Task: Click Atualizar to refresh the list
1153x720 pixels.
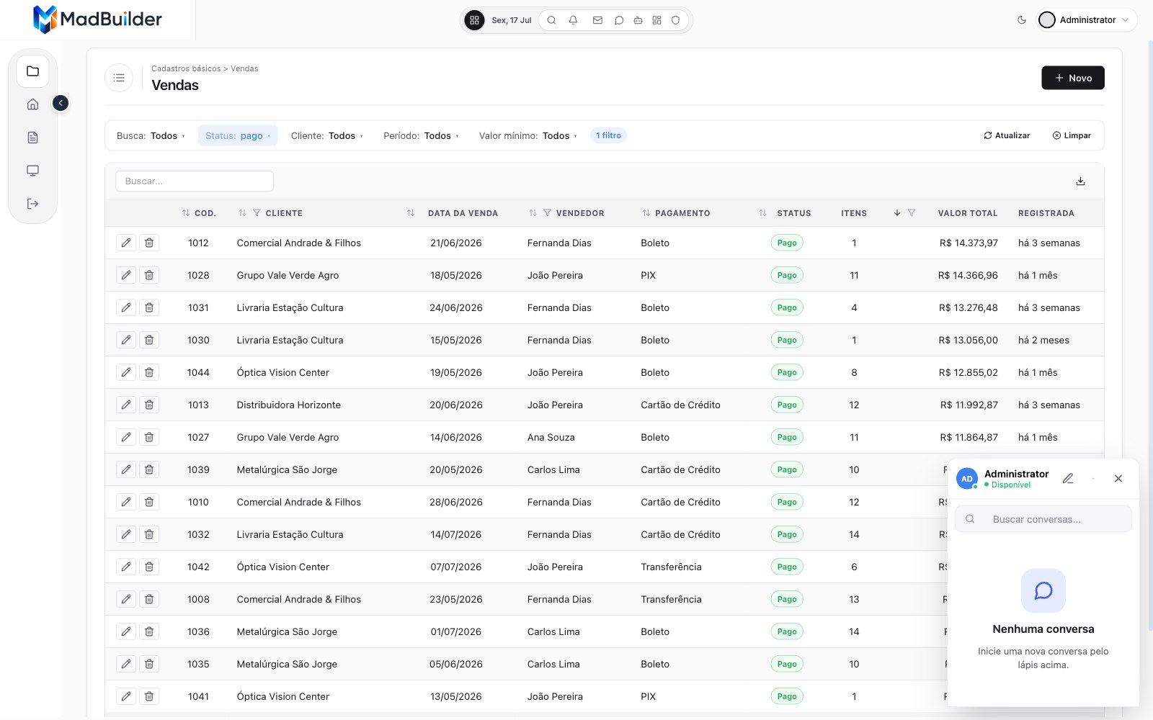Action: (x=1007, y=135)
